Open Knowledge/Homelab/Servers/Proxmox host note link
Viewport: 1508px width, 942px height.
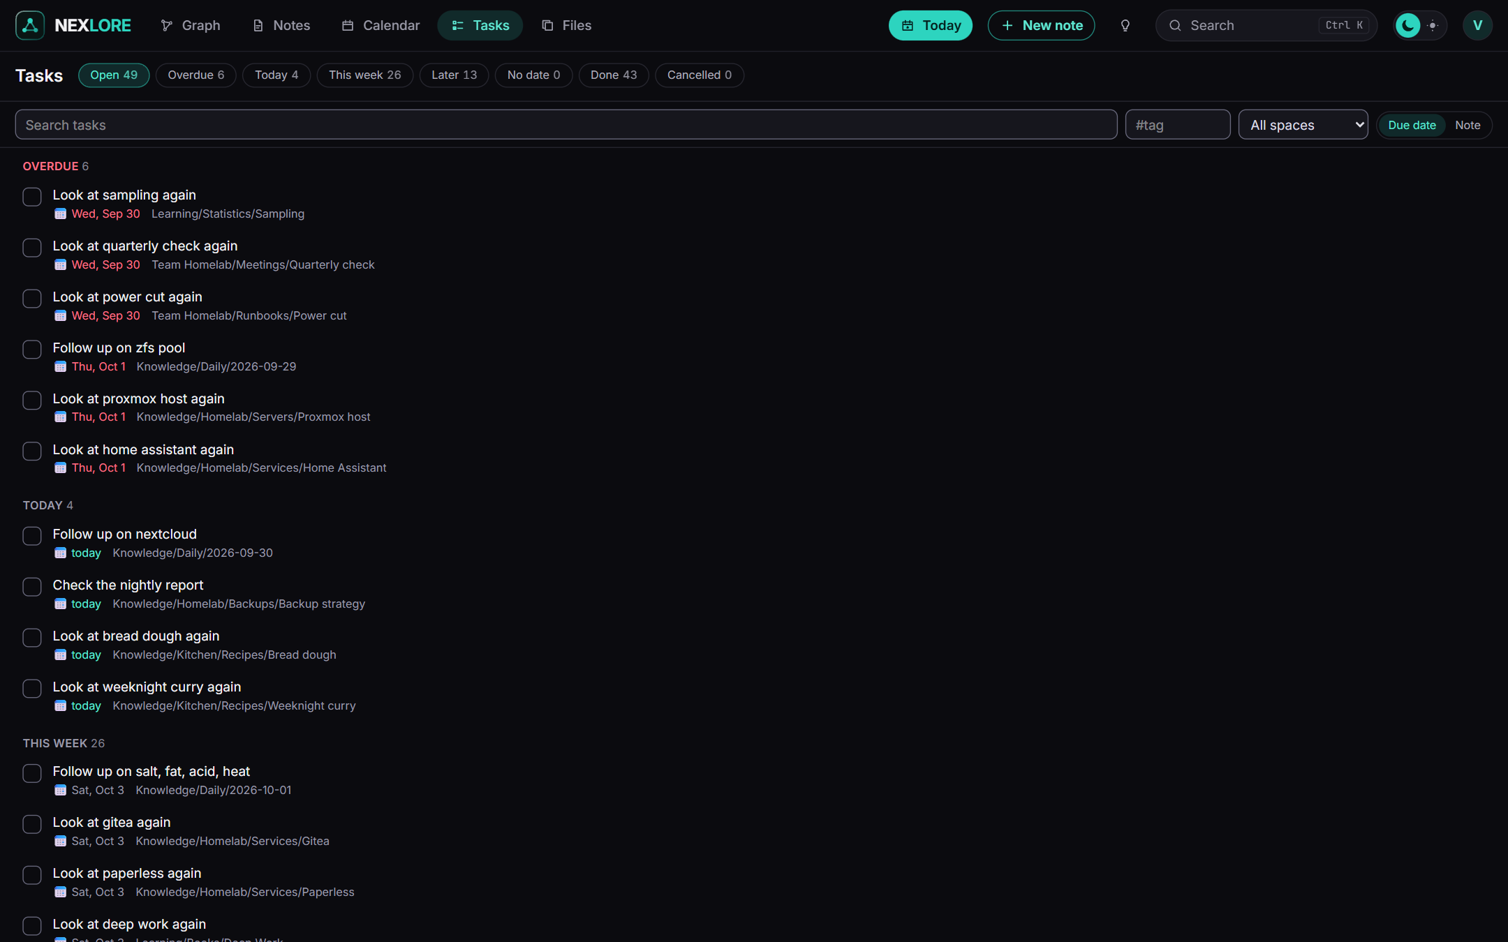click(253, 417)
